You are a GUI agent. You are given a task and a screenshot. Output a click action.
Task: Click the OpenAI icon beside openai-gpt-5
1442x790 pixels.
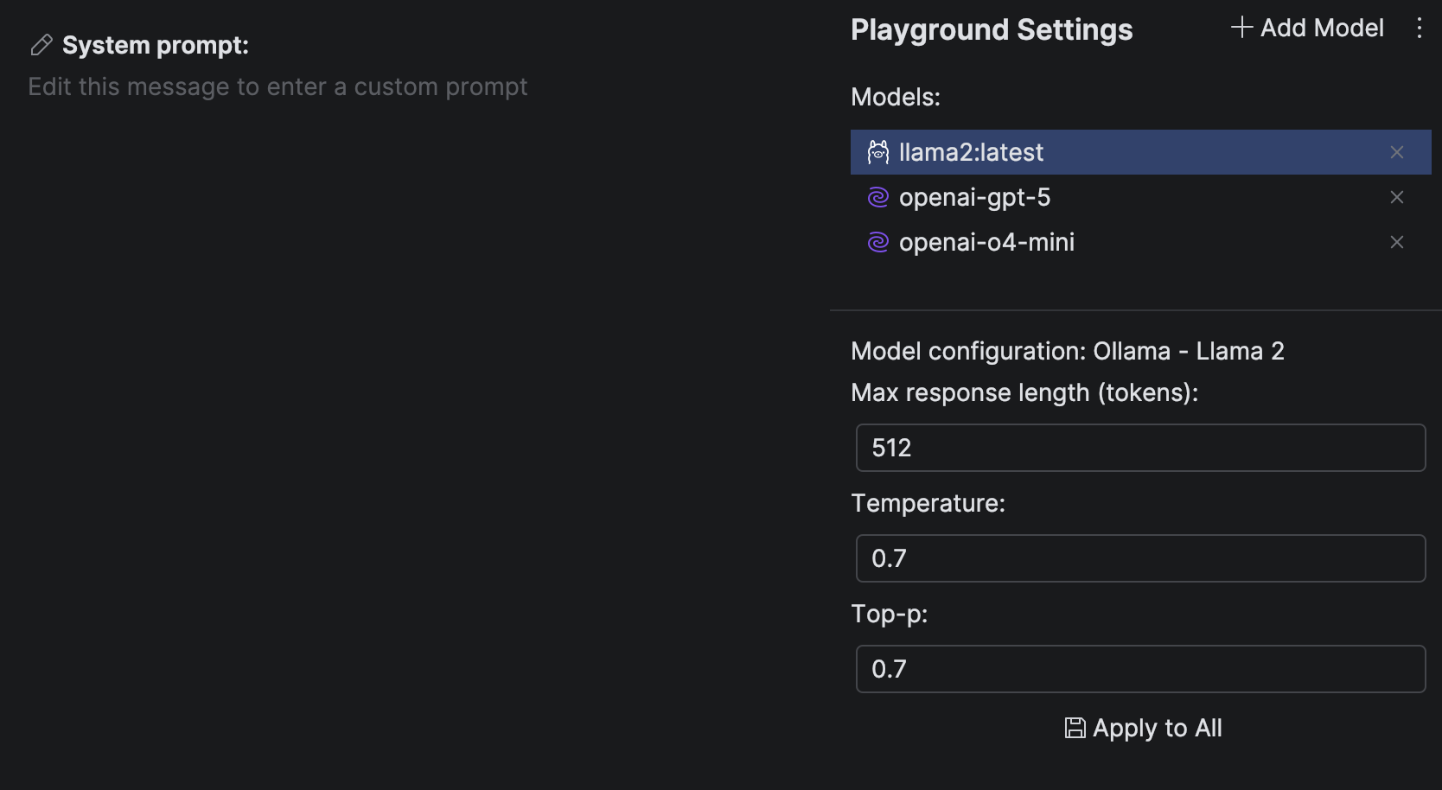[878, 197]
